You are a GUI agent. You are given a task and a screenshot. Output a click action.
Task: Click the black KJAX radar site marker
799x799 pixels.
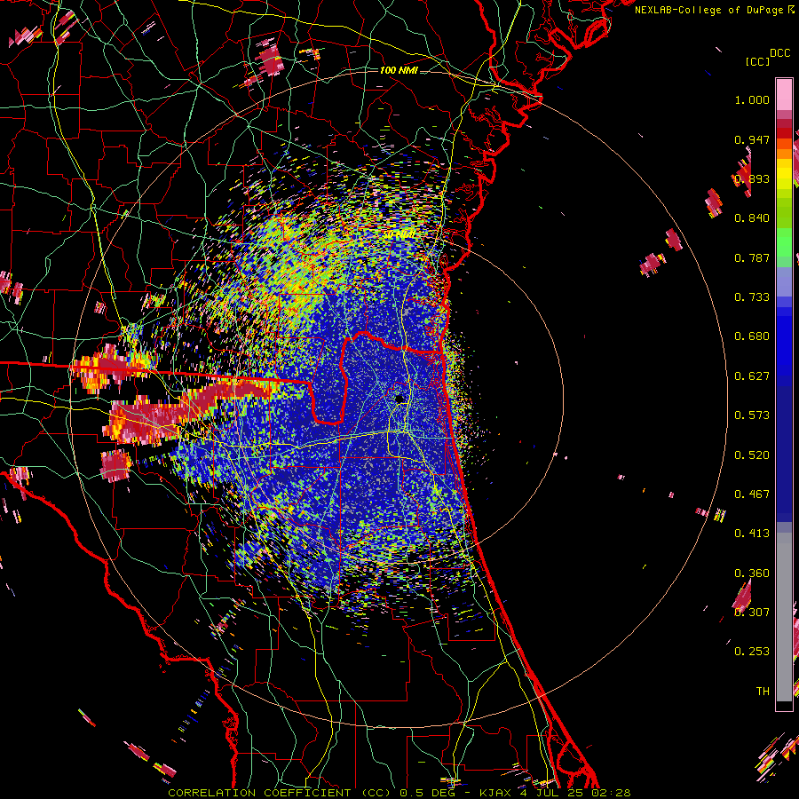(399, 399)
